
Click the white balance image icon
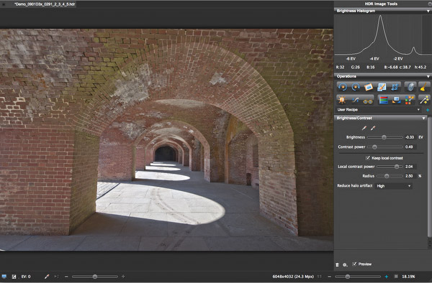pyautogui.click(x=397, y=100)
